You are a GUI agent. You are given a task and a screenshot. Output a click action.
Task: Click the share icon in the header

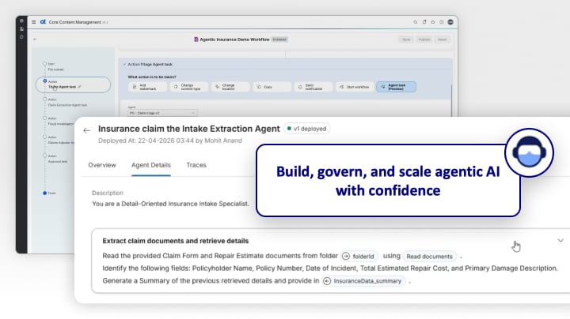click(424, 22)
